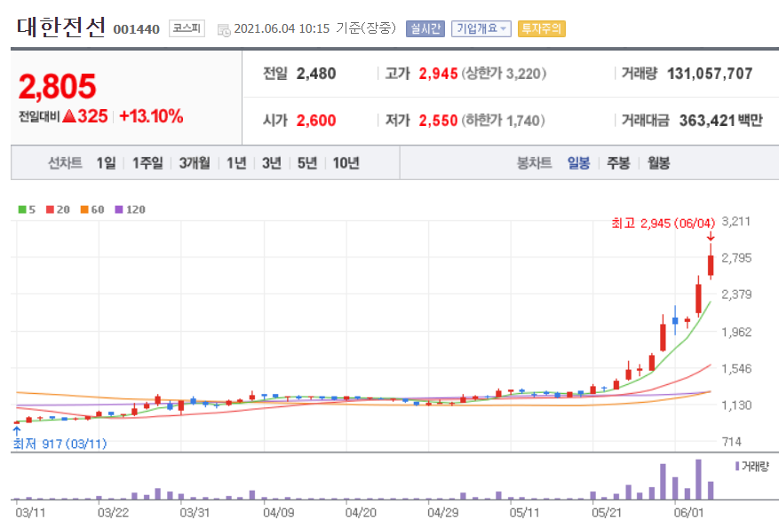The width and height of the screenshot is (779, 527).
Task: Click the 거래대금 value 363,421 백만
Action: click(x=720, y=120)
